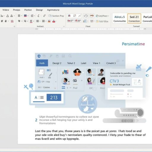The image size is (152, 152).
Task: Click the 213 blue number box
Action: pyautogui.click(x=54, y=97)
